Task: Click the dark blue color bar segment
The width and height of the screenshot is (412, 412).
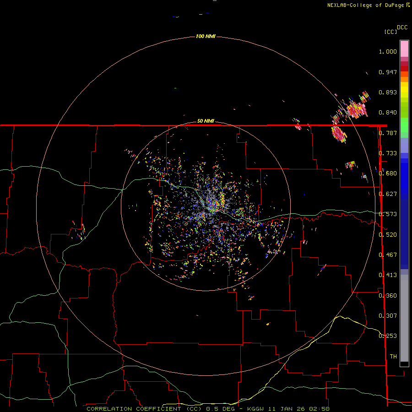Action: (404, 234)
